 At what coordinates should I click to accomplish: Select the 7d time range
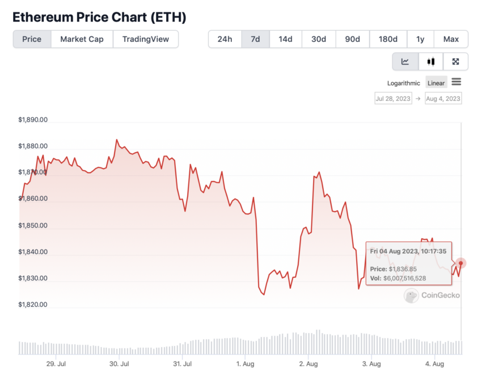(255, 39)
